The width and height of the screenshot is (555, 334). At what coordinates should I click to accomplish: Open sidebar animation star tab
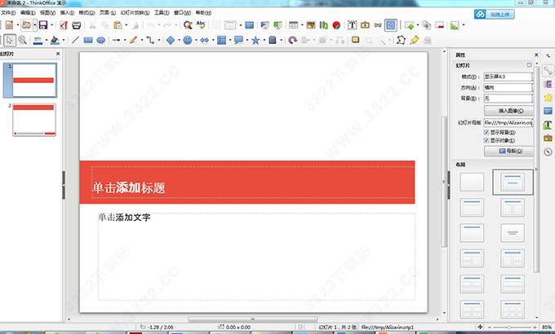548,98
